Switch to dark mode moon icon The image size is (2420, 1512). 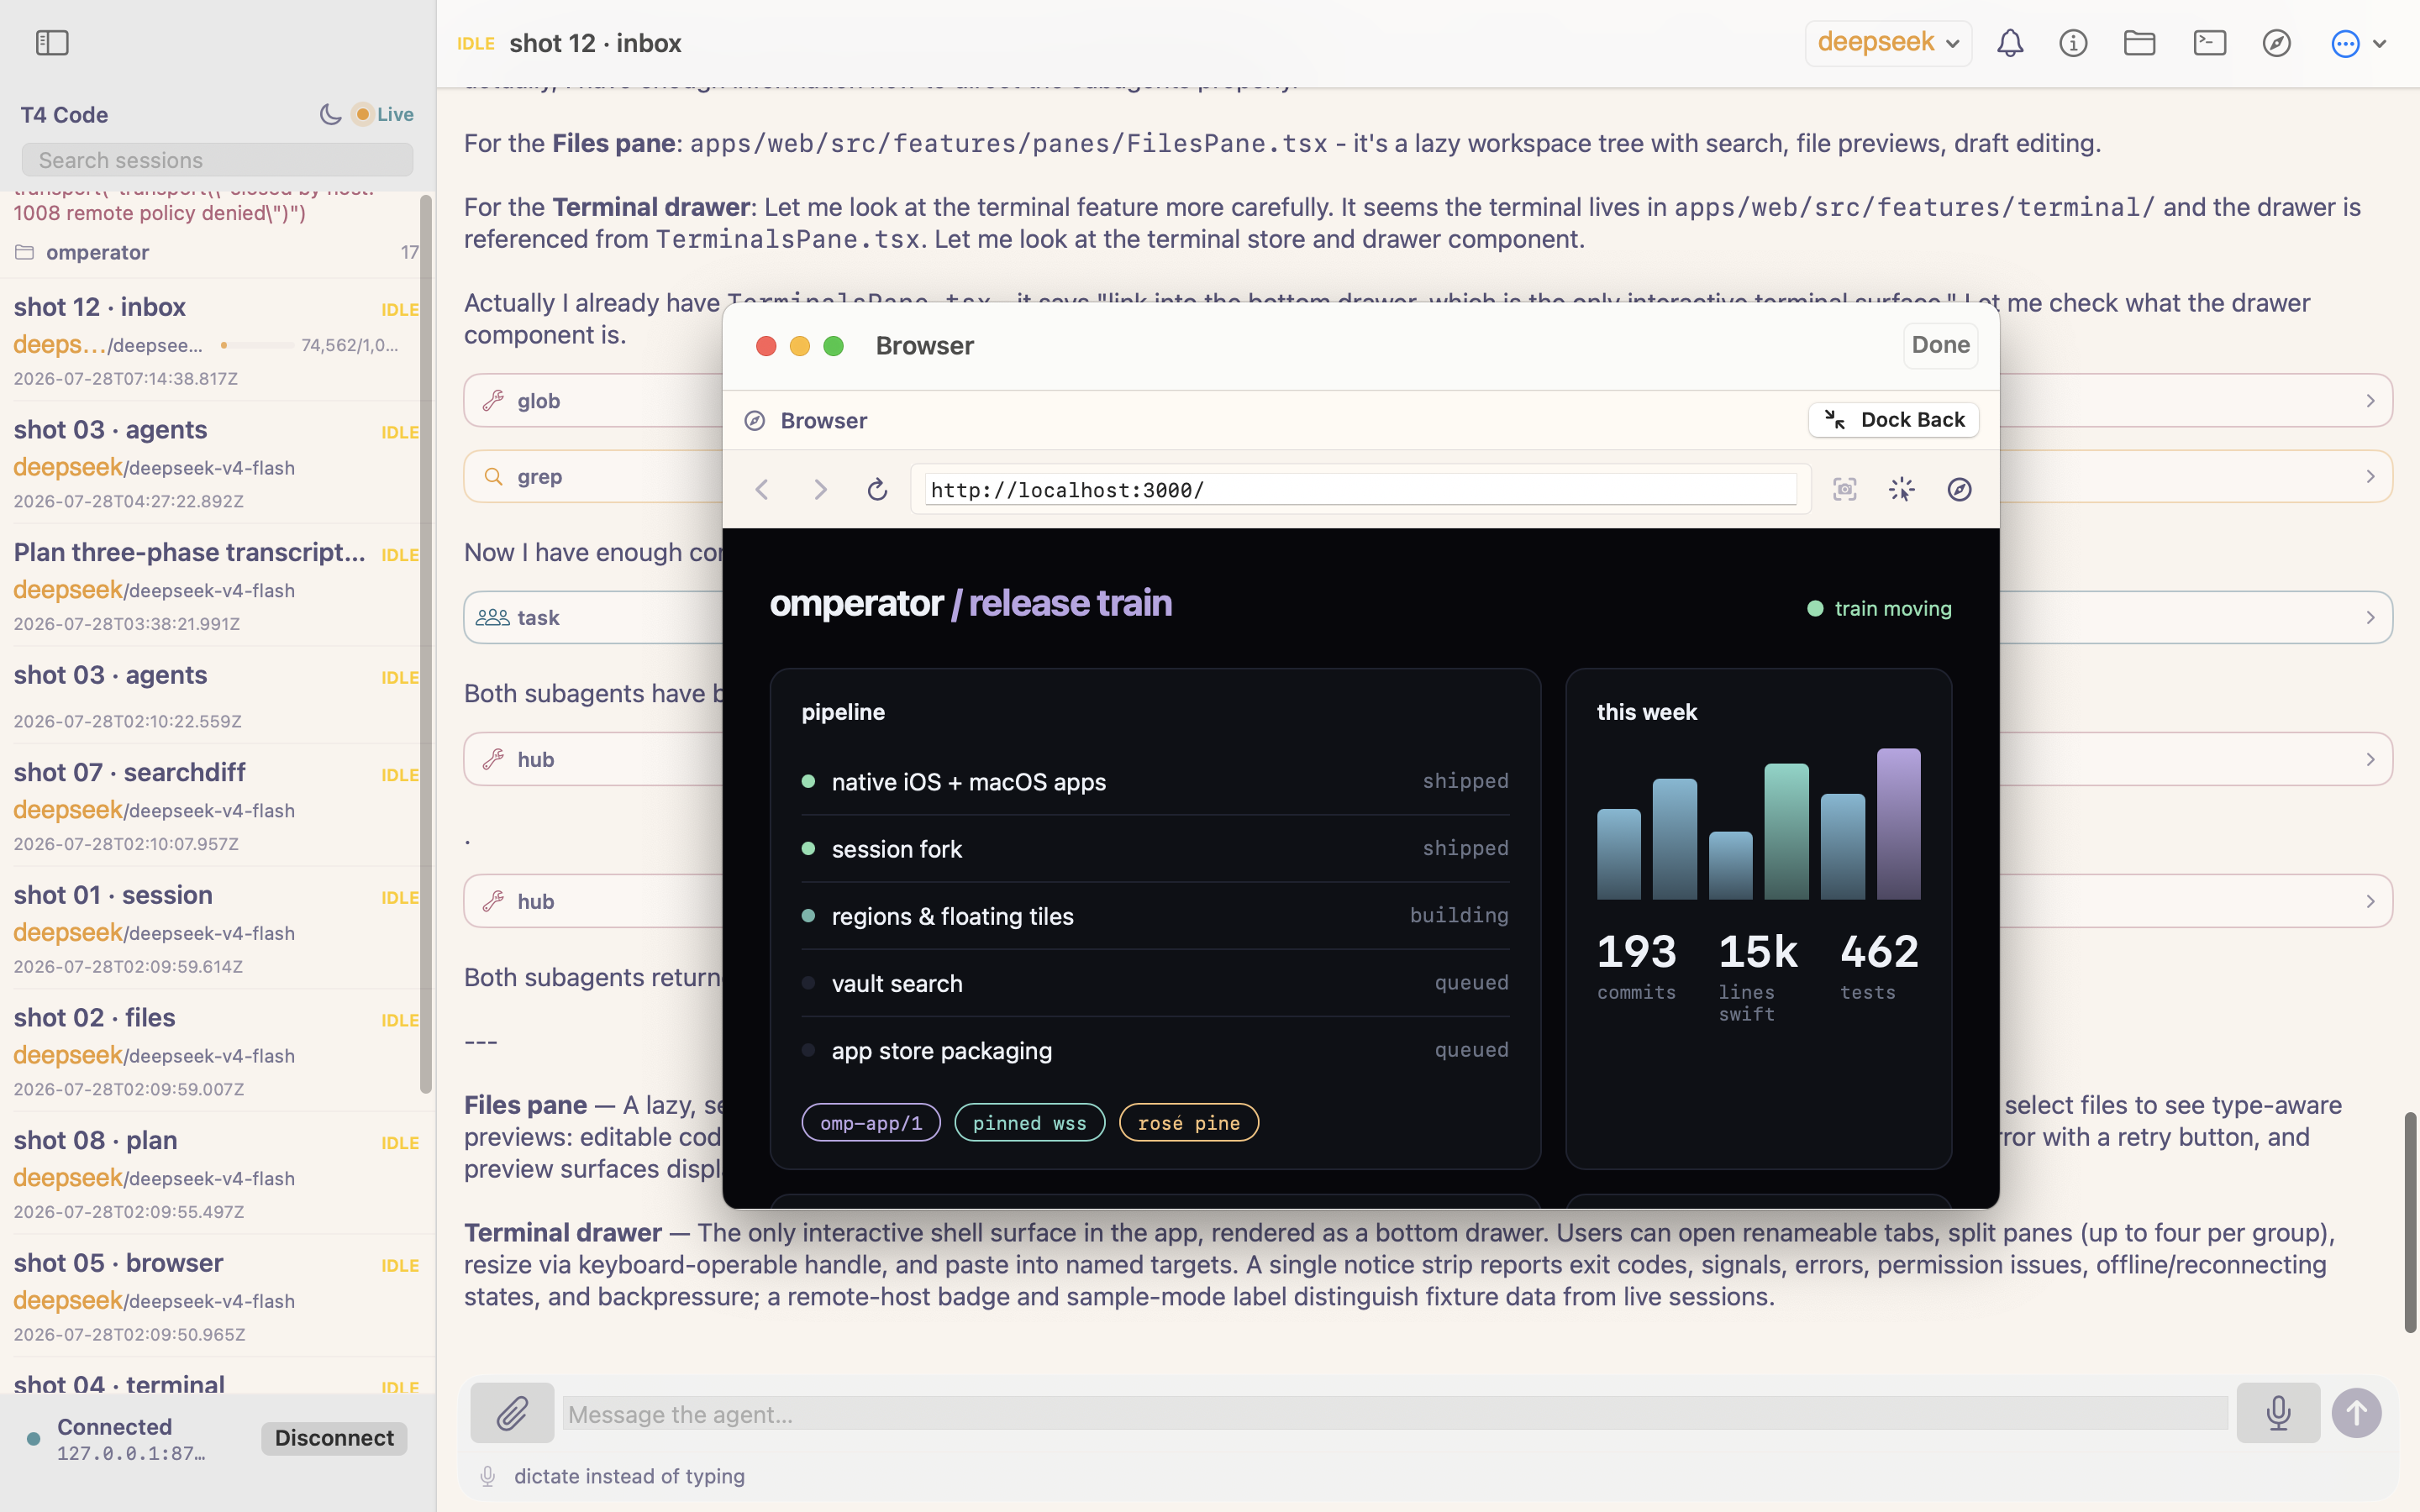pyautogui.click(x=330, y=114)
